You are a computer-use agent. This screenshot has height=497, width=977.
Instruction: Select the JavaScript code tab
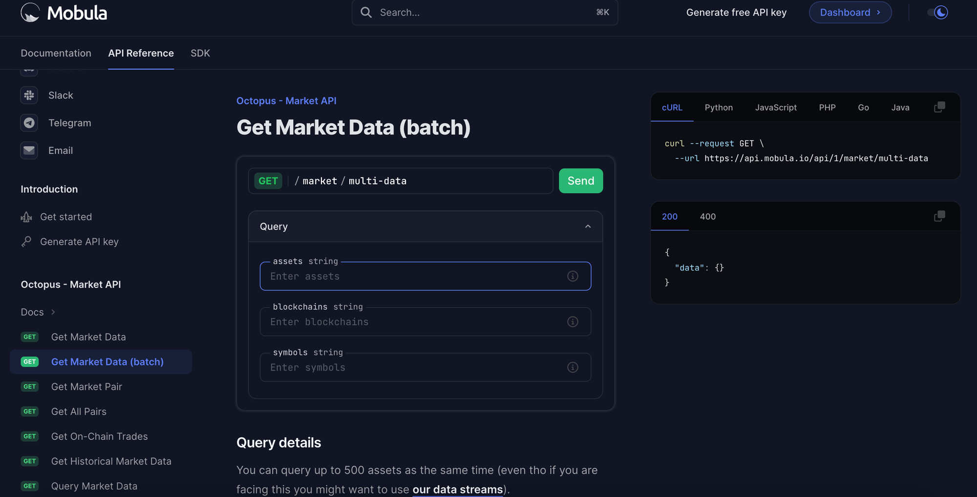point(776,107)
